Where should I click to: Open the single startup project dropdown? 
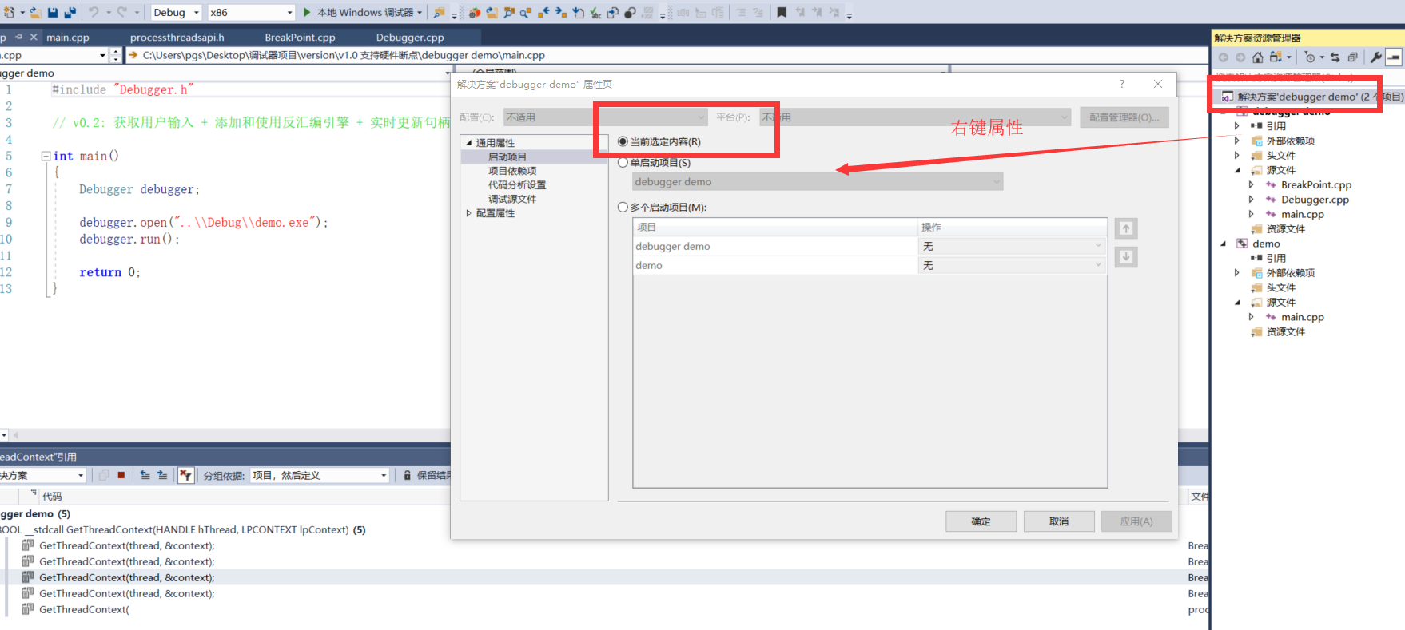tap(817, 182)
